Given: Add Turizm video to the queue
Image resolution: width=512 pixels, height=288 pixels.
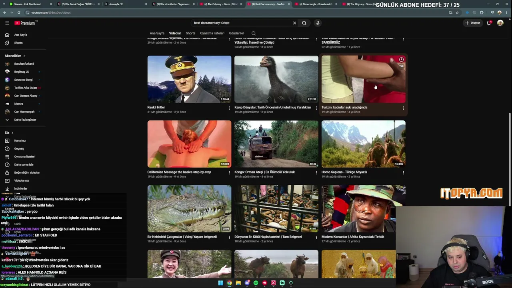Looking at the screenshot, I should 401,67.
